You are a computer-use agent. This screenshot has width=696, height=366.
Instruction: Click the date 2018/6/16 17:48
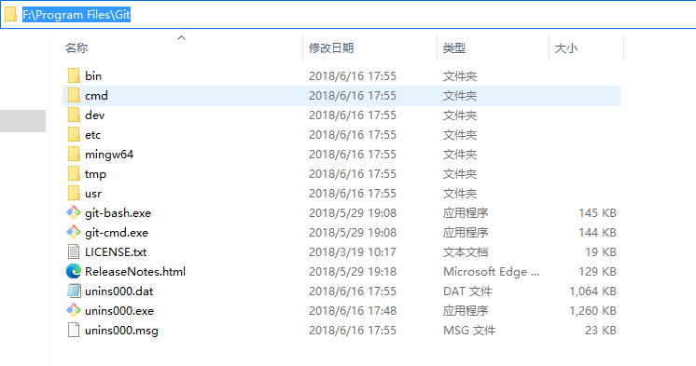(353, 310)
